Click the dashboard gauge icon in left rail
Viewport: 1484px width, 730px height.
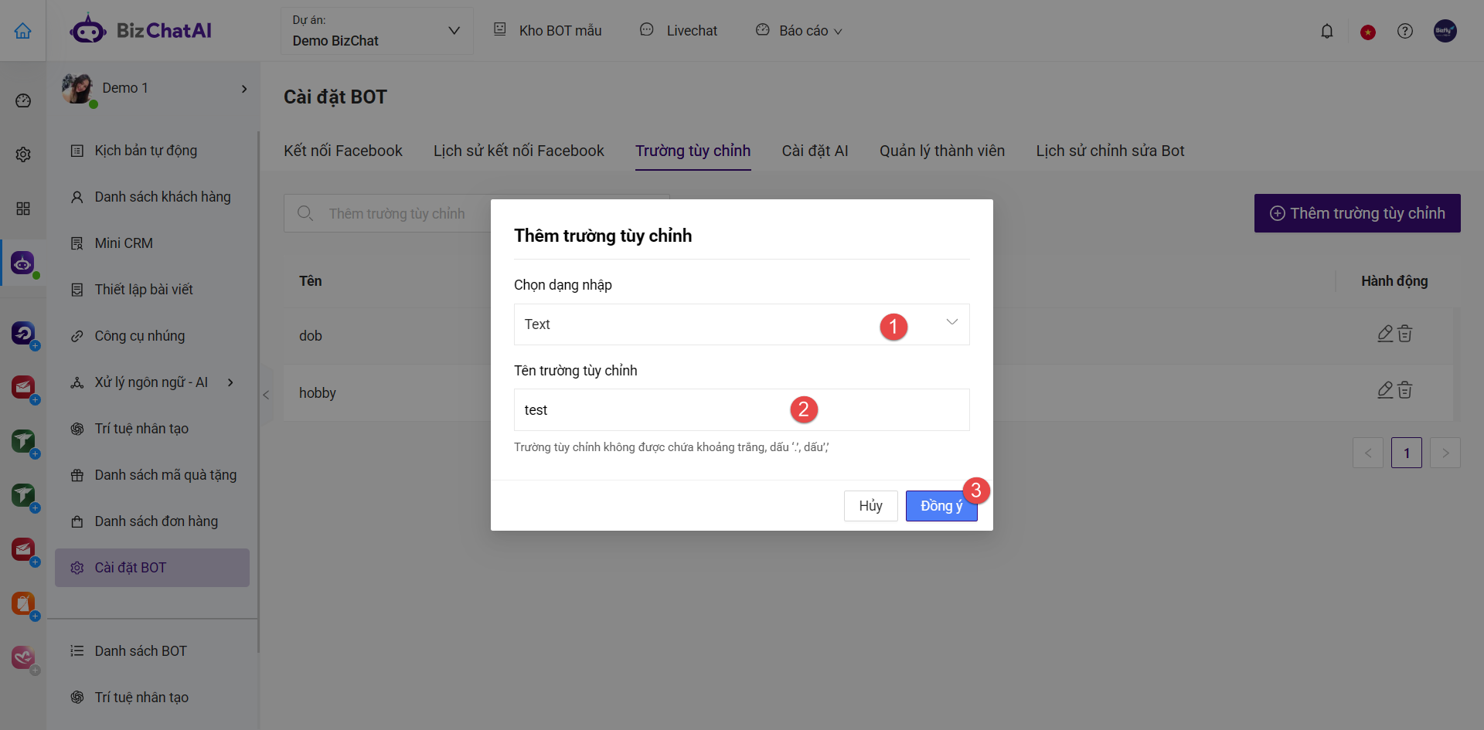(x=23, y=100)
